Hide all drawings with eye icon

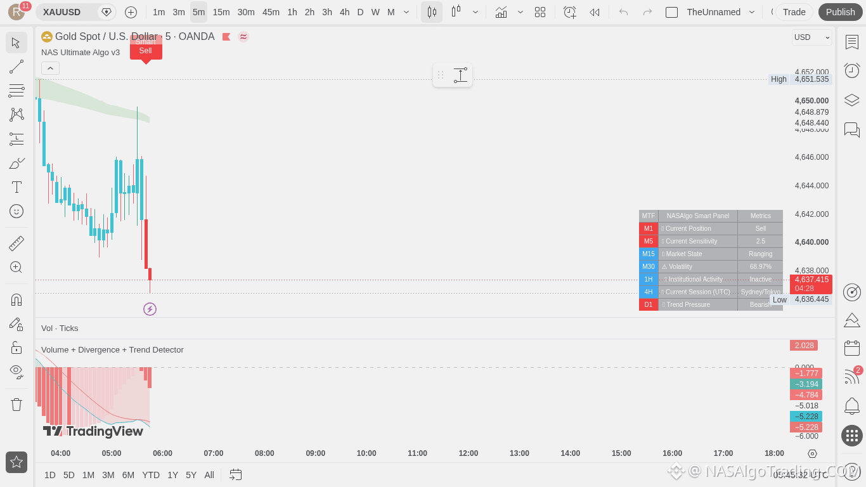pyautogui.click(x=16, y=372)
